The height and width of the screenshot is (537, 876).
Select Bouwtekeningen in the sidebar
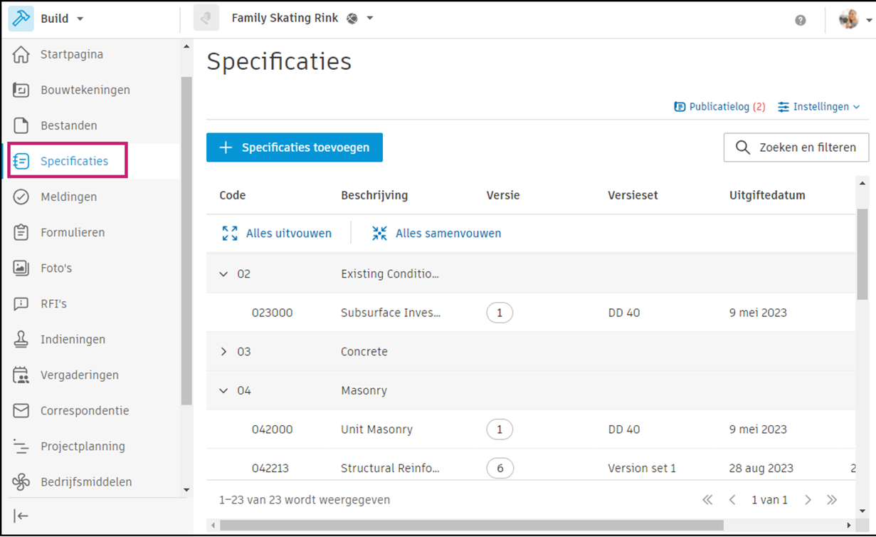85,90
